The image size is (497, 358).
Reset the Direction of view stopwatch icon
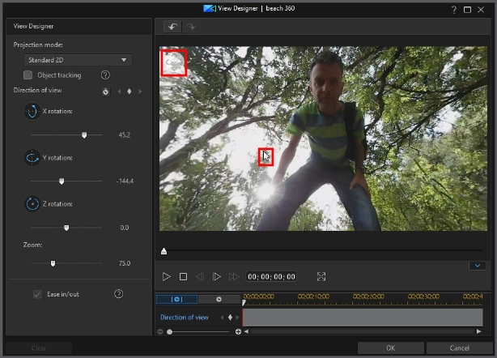[105, 92]
